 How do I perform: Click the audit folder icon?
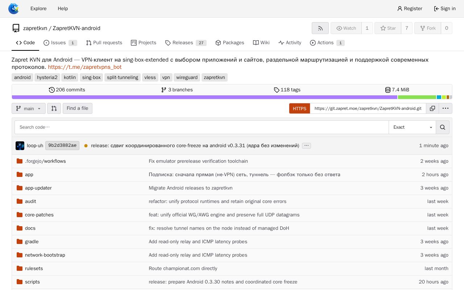[x=20, y=201]
